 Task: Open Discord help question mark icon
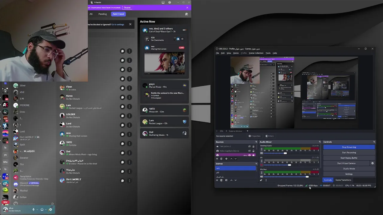(170, 2)
